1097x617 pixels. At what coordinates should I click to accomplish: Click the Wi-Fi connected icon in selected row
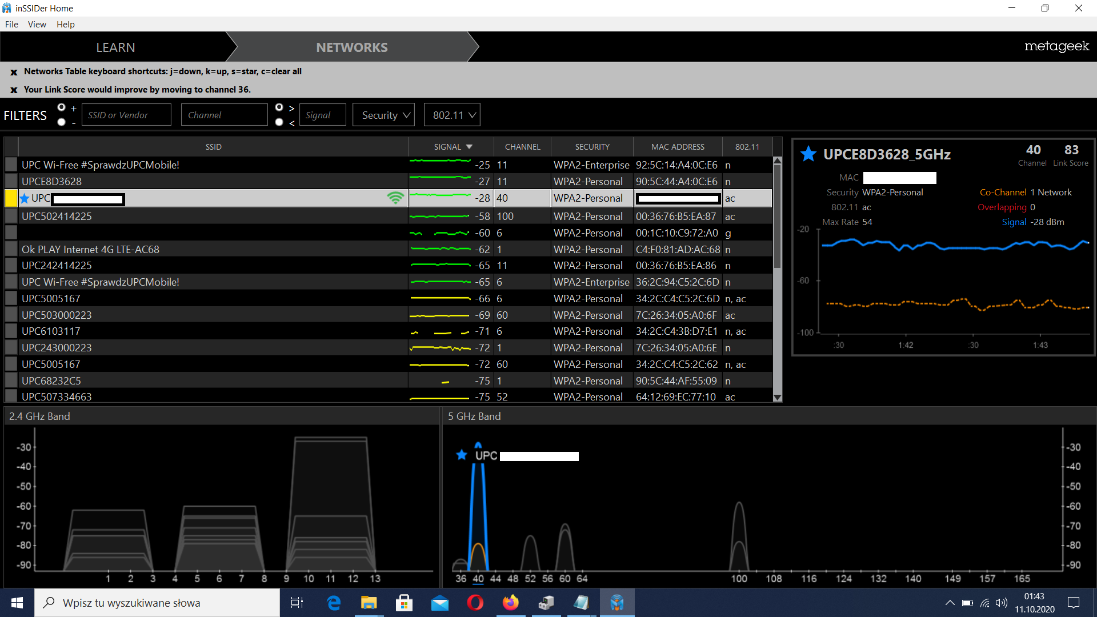coord(395,198)
